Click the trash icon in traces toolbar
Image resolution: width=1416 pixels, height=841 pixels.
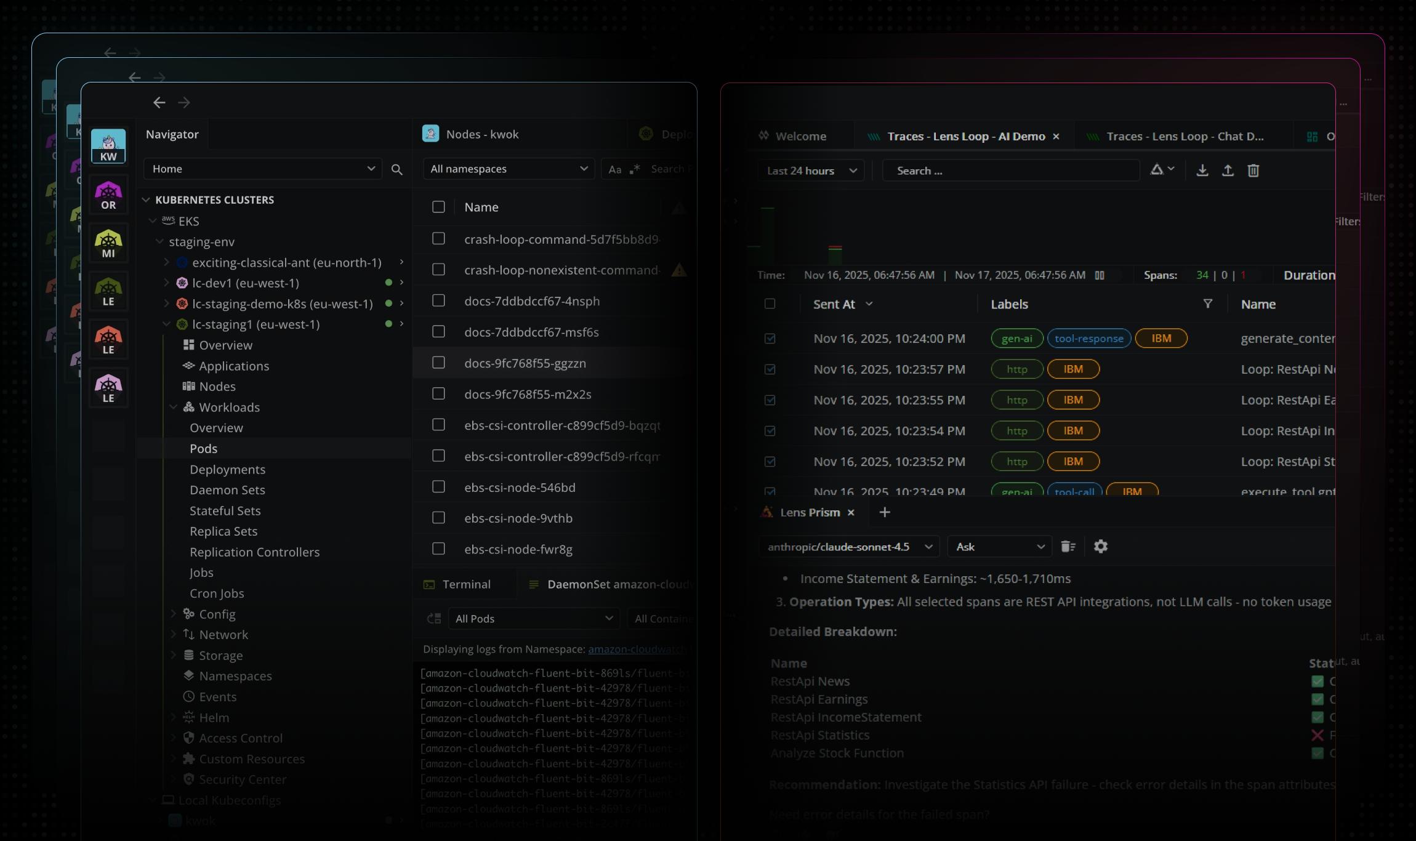click(x=1253, y=171)
